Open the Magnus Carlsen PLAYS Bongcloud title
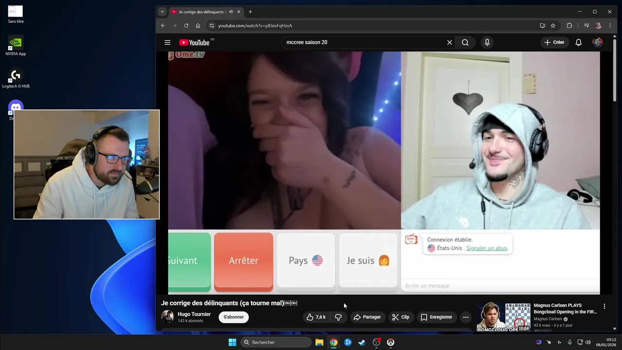Viewport: 622px width, 350px height. point(565,309)
